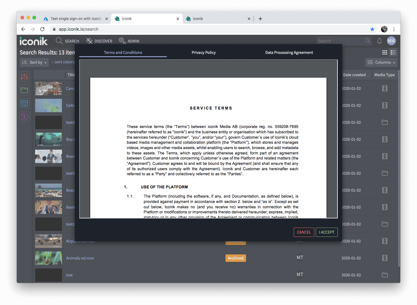The width and height of the screenshot is (417, 305).
Task: Bookmark page with the star icon
Action: point(372,29)
